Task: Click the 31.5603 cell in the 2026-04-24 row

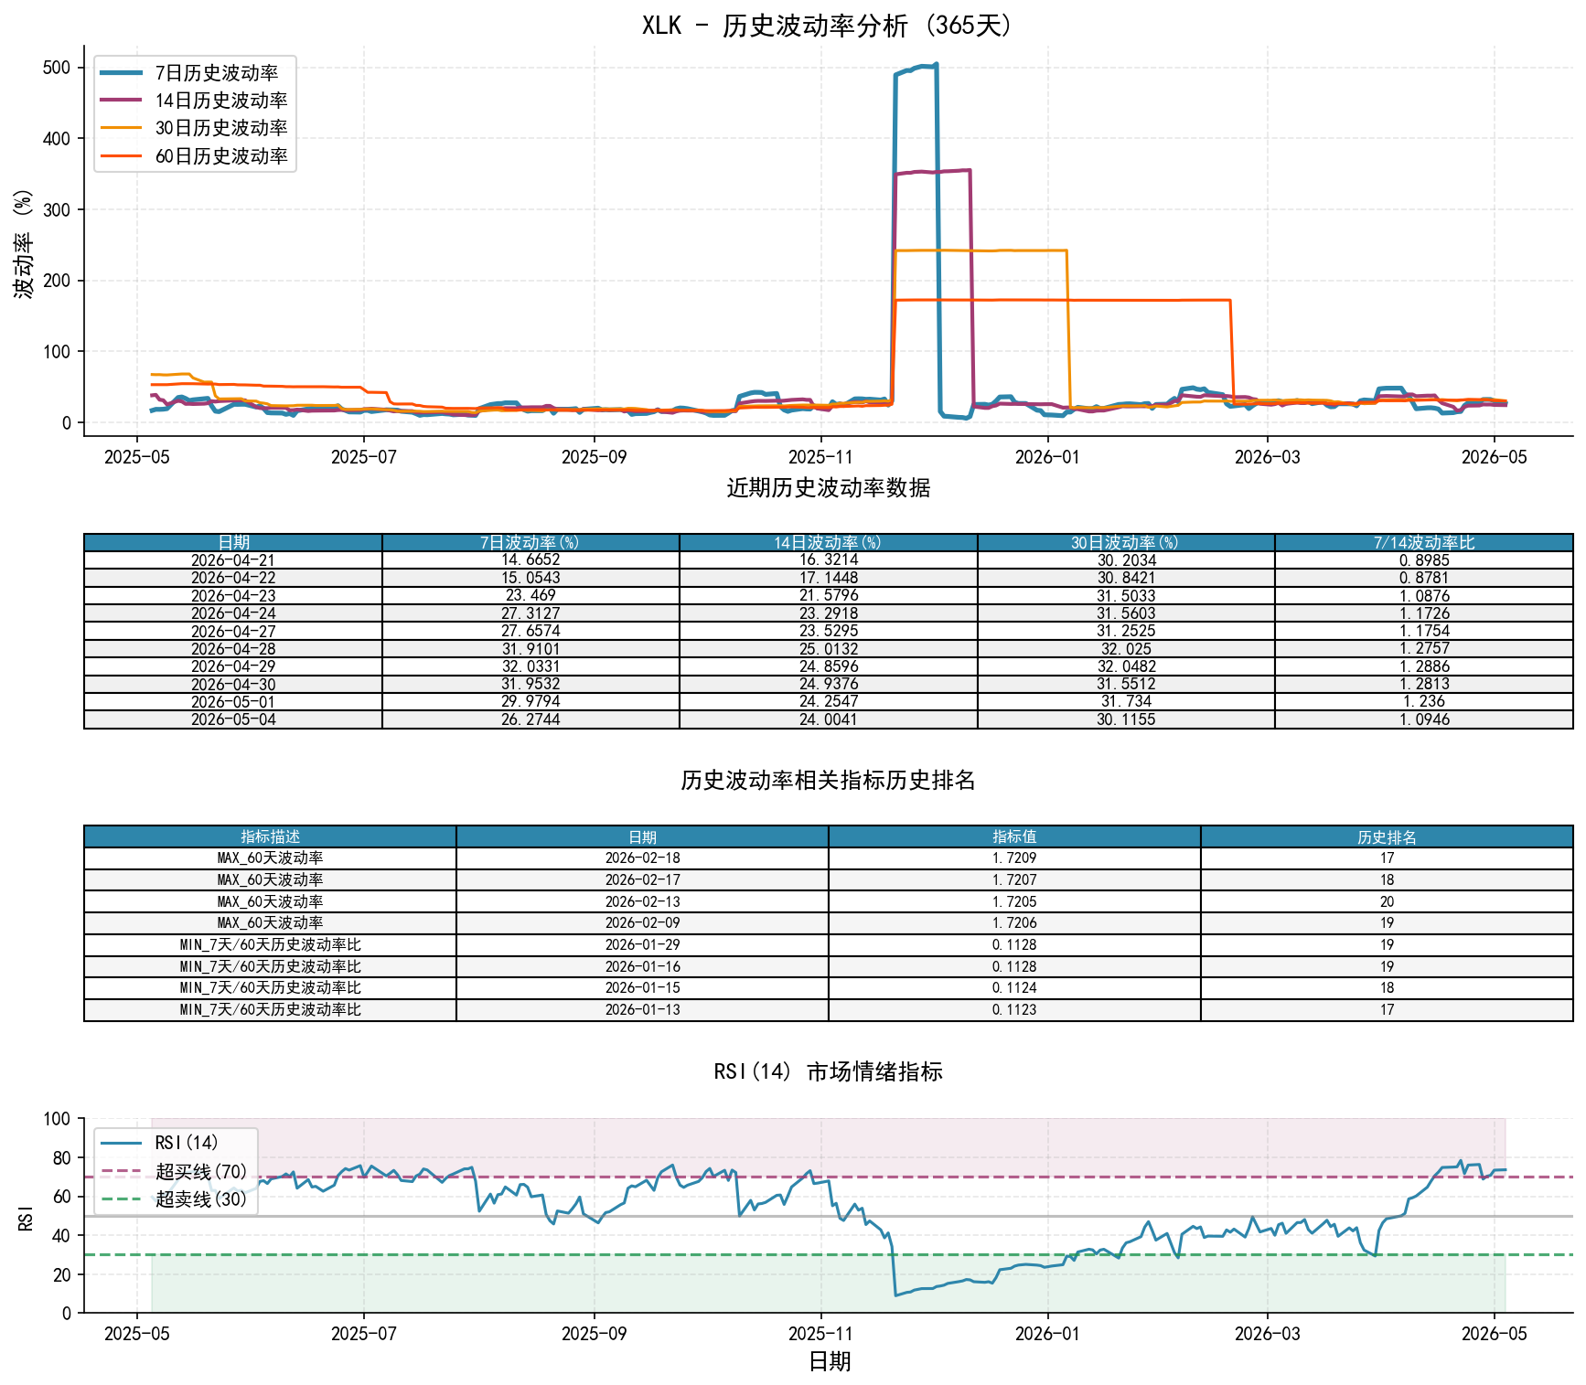Action: [1126, 613]
